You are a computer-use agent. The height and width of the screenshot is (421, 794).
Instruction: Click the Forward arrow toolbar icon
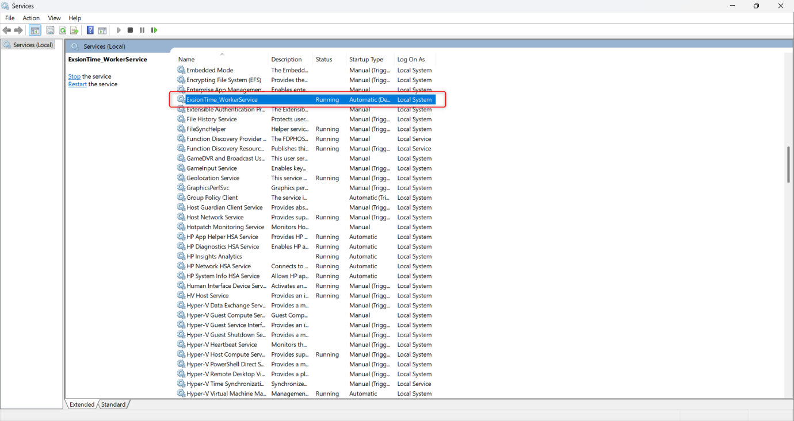tap(19, 30)
